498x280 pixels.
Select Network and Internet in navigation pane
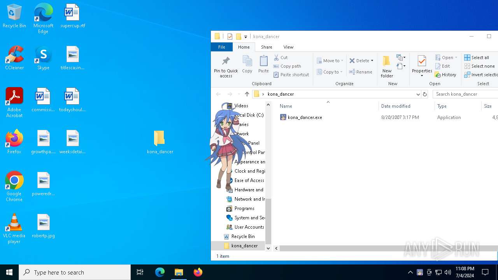(x=245, y=199)
